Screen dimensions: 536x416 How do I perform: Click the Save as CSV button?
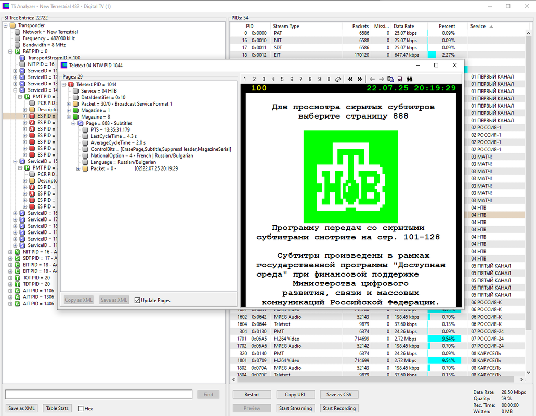click(339, 395)
